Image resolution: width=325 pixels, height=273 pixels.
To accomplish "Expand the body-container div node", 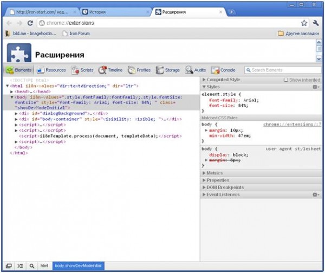I will tap(16, 119).
